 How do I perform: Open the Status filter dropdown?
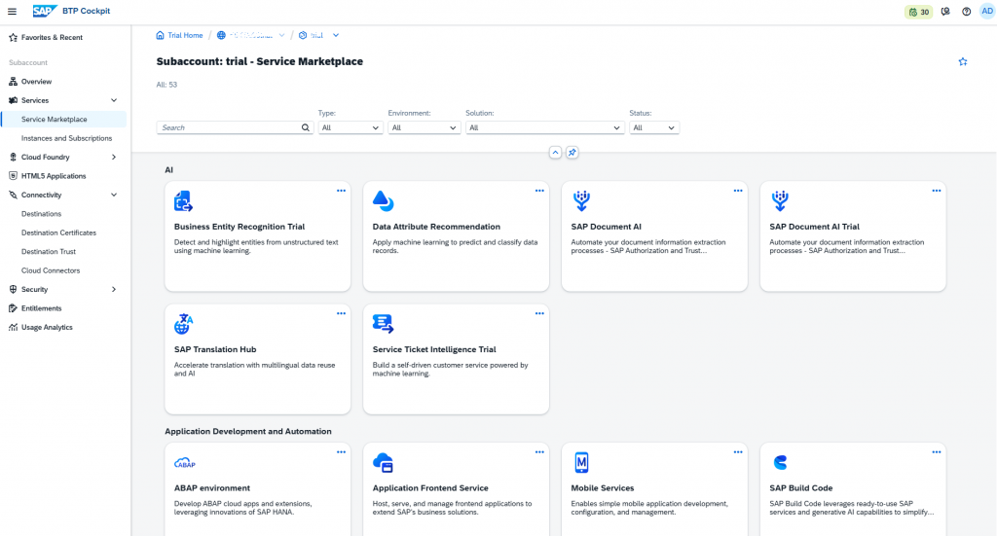point(654,127)
